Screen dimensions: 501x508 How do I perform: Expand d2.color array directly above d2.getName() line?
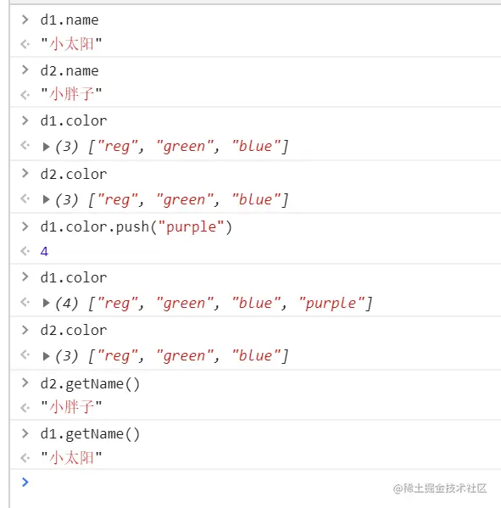click(47, 356)
